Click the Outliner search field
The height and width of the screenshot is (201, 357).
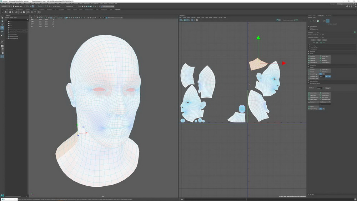click(17, 20)
